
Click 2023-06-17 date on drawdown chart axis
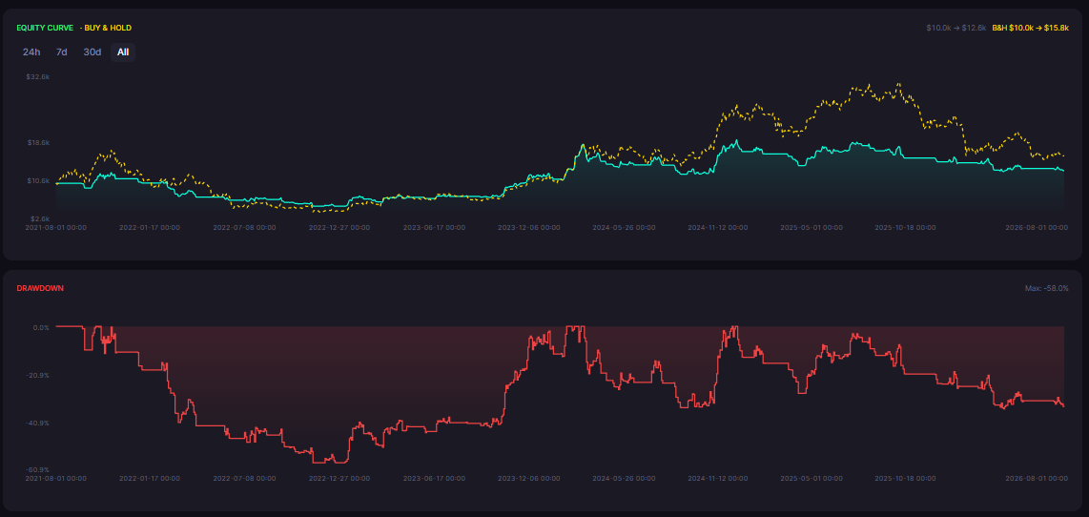coord(434,479)
